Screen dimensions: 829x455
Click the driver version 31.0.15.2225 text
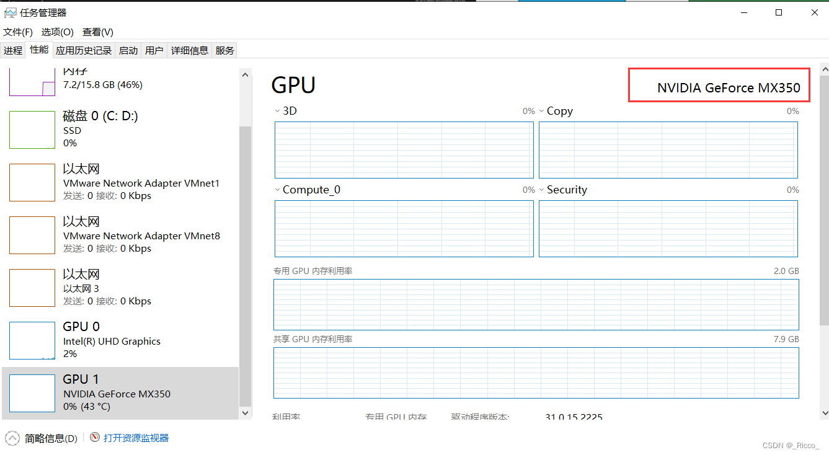coord(574,417)
